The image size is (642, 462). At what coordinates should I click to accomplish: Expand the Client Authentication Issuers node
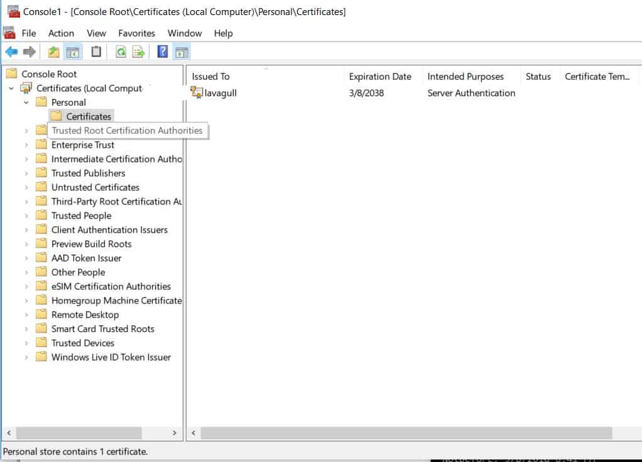point(26,230)
